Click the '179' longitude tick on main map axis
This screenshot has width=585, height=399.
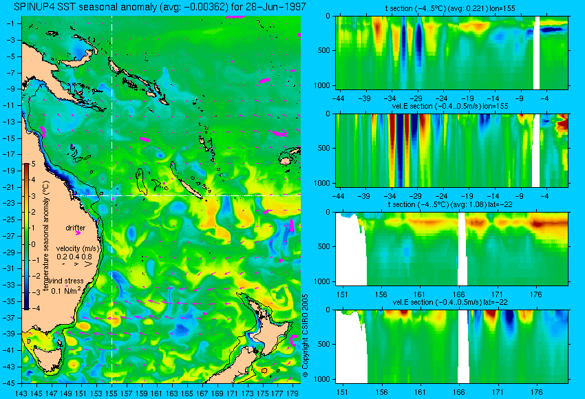(x=292, y=393)
